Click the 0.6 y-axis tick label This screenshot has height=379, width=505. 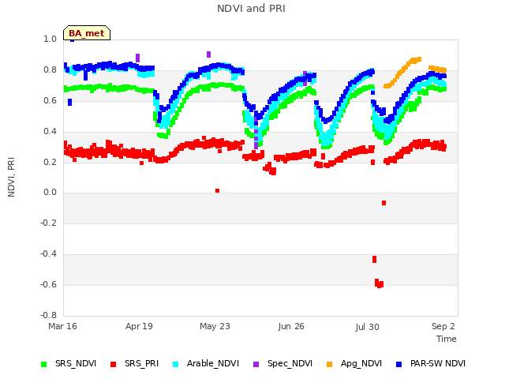point(50,100)
